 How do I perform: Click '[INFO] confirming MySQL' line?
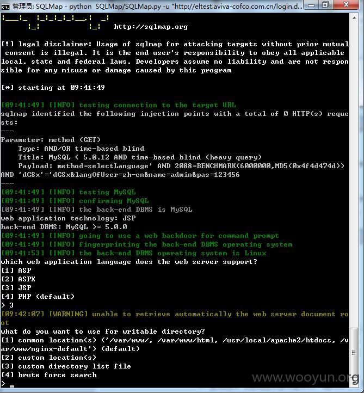click(x=75, y=201)
